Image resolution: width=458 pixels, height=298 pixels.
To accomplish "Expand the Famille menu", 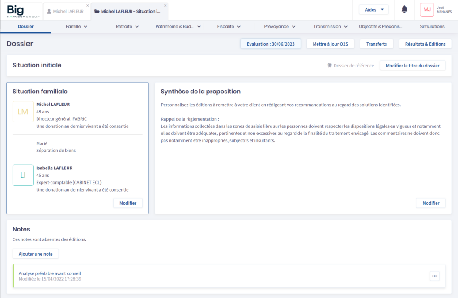I will [x=76, y=27].
